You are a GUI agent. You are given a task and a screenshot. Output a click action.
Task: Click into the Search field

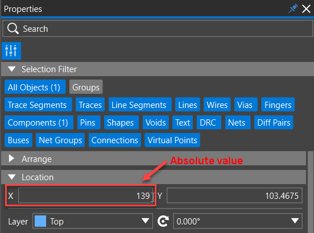click(158, 28)
